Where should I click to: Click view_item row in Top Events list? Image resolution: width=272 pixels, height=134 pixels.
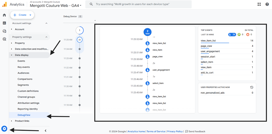pyautogui.click(x=227, y=67)
